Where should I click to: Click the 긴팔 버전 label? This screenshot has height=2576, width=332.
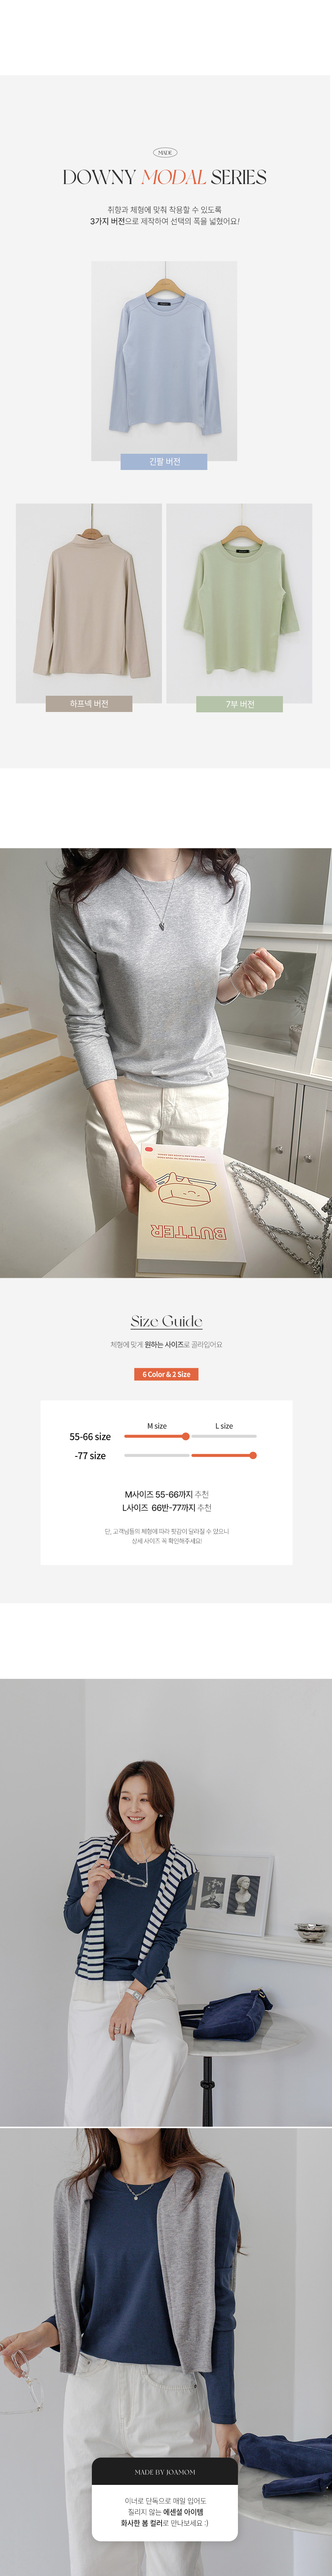pyautogui.click(x=164, y=461)
